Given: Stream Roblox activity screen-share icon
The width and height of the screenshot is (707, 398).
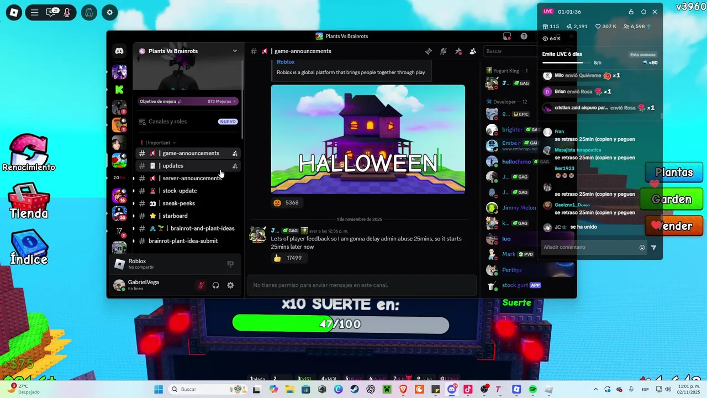Looking at the screenshot, I should point(230,264).
